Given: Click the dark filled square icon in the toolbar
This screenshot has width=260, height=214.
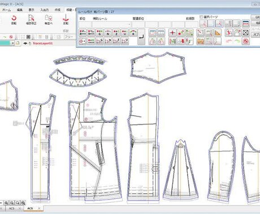Looking at the screenshot, I should pyautogui.click(x=28, y=37).
